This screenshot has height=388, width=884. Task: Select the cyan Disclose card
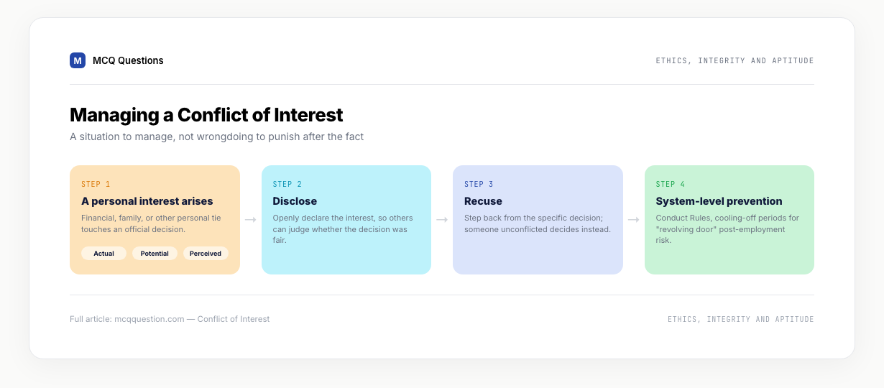click(x=346, y=220)
